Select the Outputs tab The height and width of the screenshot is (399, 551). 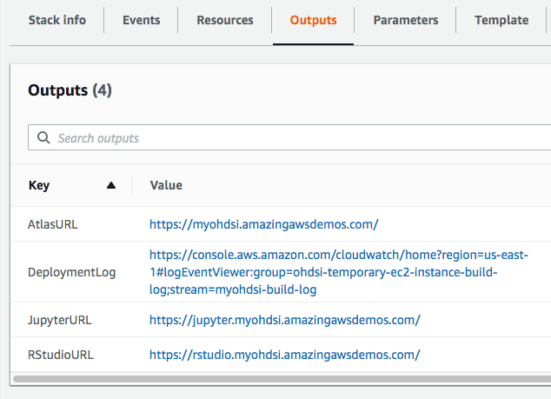tap(313, 20)
